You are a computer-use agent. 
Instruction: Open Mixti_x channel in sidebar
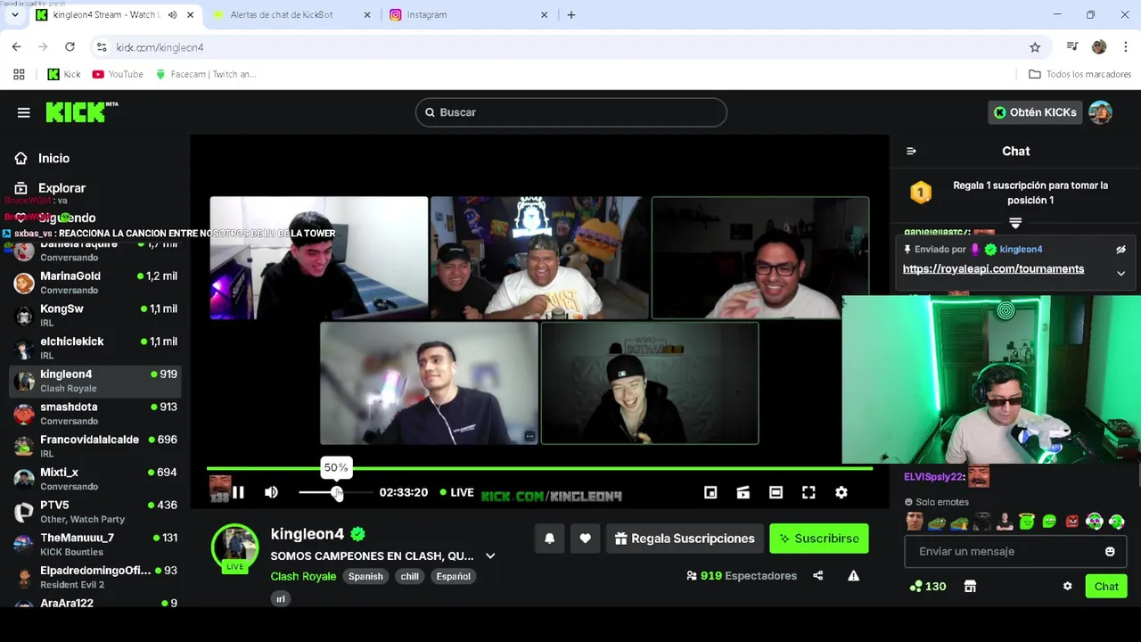(95, 479)
